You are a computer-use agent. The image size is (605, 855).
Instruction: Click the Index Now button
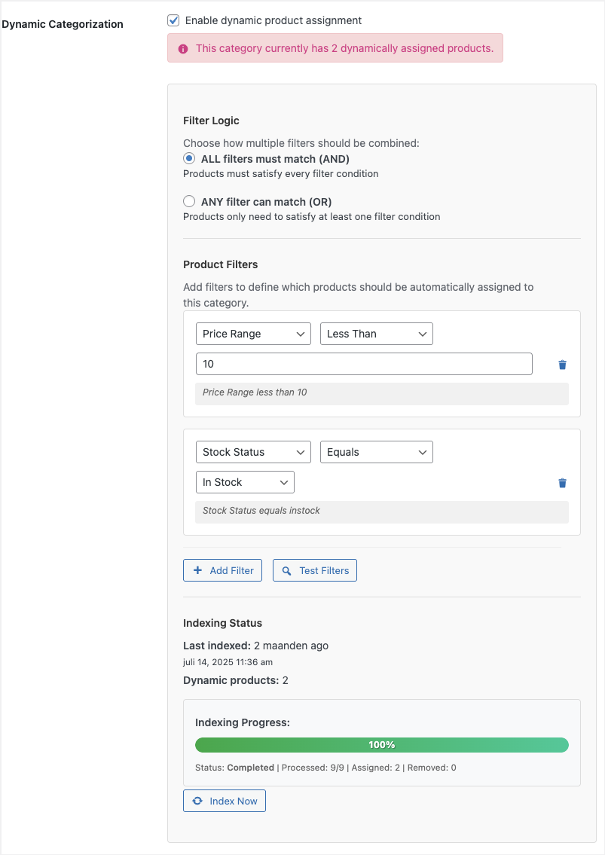pos(224,801)
